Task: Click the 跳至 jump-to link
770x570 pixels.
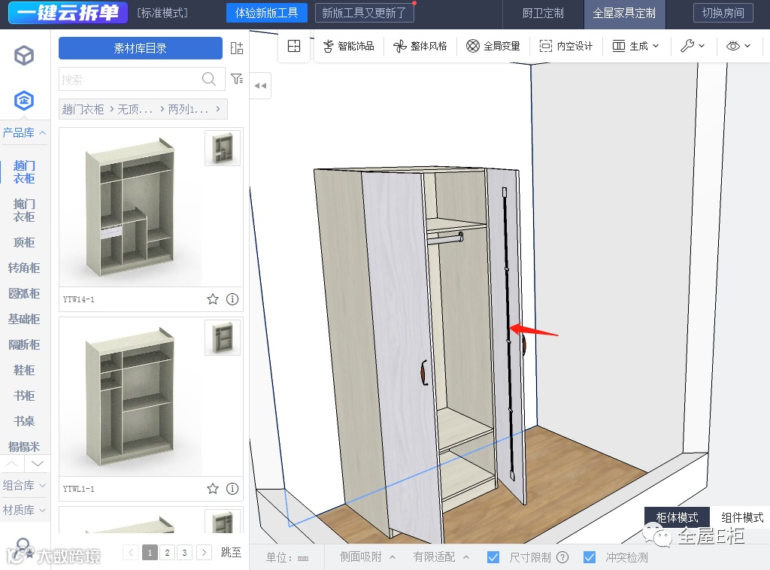Action: click(231, 552)
